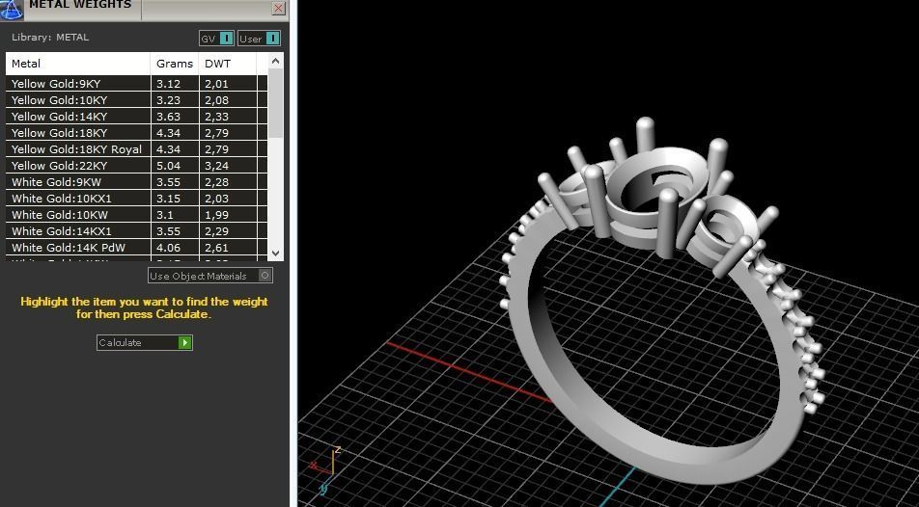Click the 5.04 grams value
This screenshot has width=919, height=507.
pyautogui.click(x=168, y=166)
